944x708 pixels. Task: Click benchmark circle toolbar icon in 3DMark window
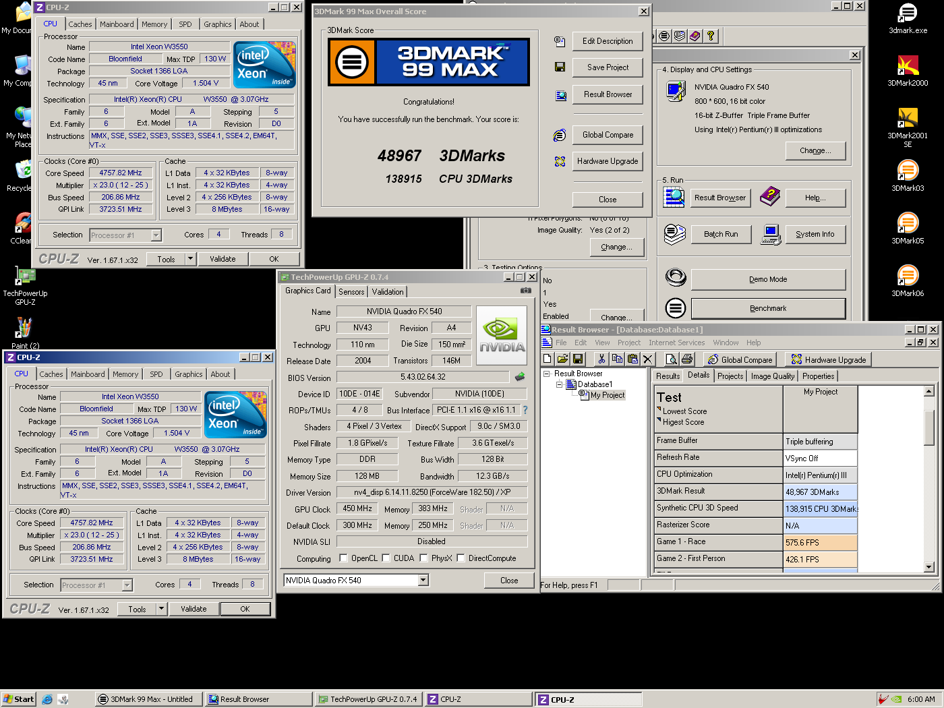point(664,36)
